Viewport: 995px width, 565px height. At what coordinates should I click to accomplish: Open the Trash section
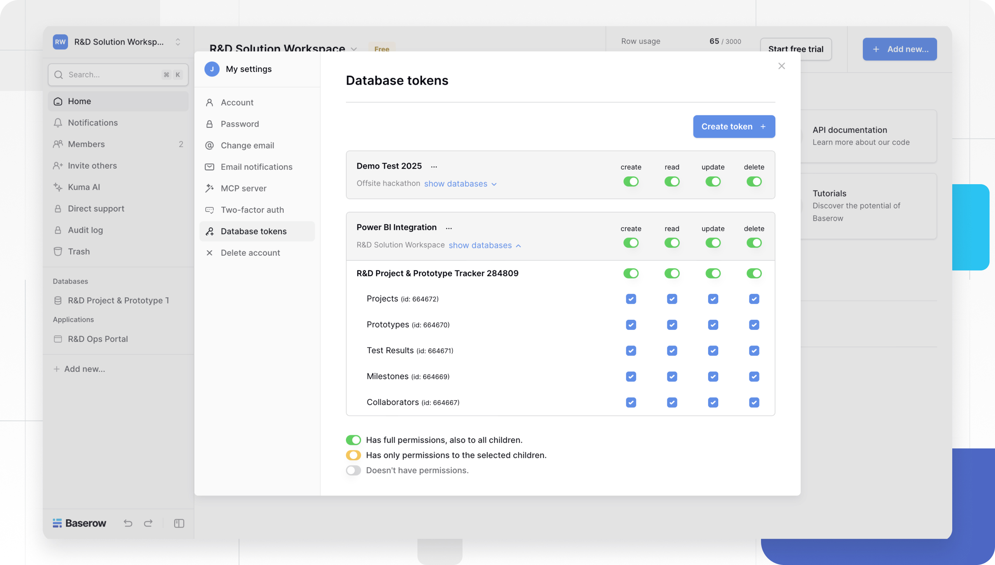pos(79,251)
